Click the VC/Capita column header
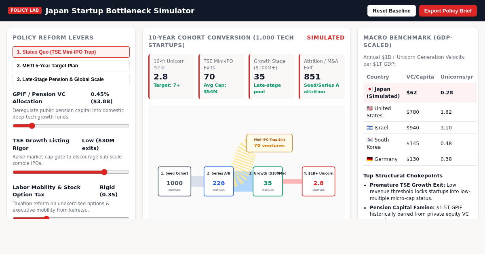 tap(420, 77)
